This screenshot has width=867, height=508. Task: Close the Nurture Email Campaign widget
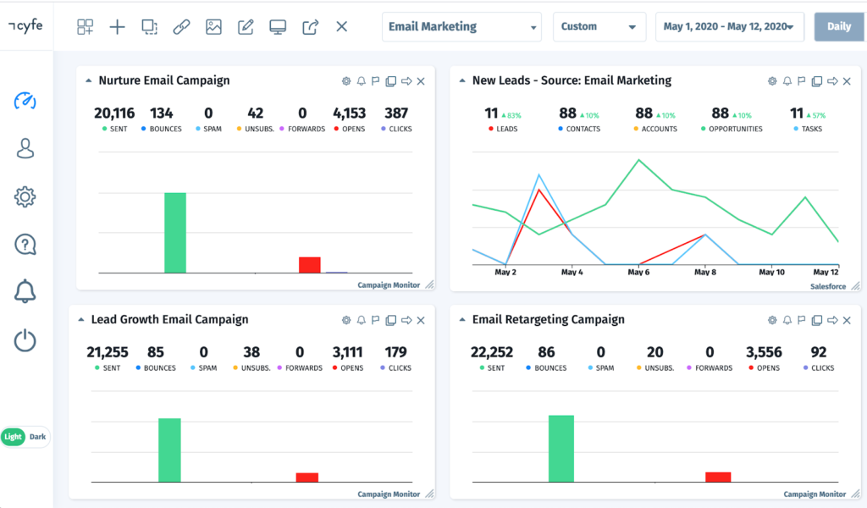(421, 81)
